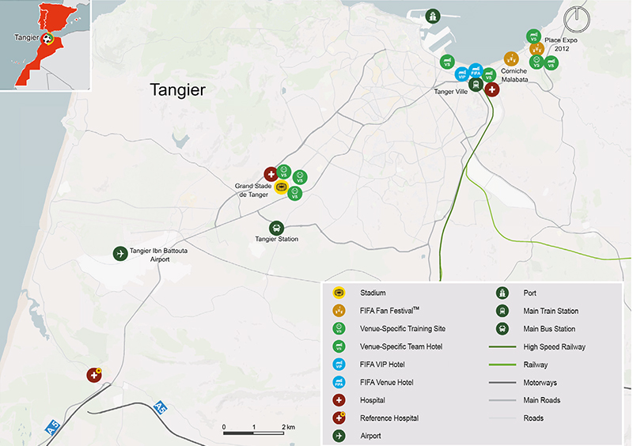Image resolution: width=633 pixels, height=446 pixels.
Task: Click the Reference Hospital legend icon
Action: click(x=339, y=418)
